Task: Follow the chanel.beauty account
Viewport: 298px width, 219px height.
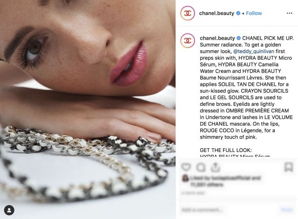Action: point(254,13)
